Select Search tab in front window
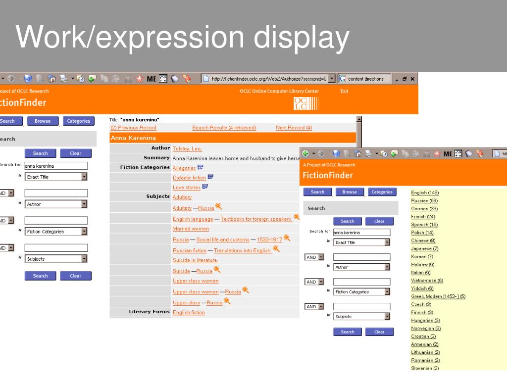The image size is (507, 380). click(317, 192)
